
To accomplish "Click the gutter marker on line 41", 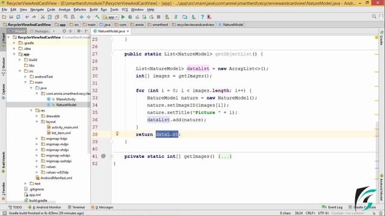I will (103, 156).
